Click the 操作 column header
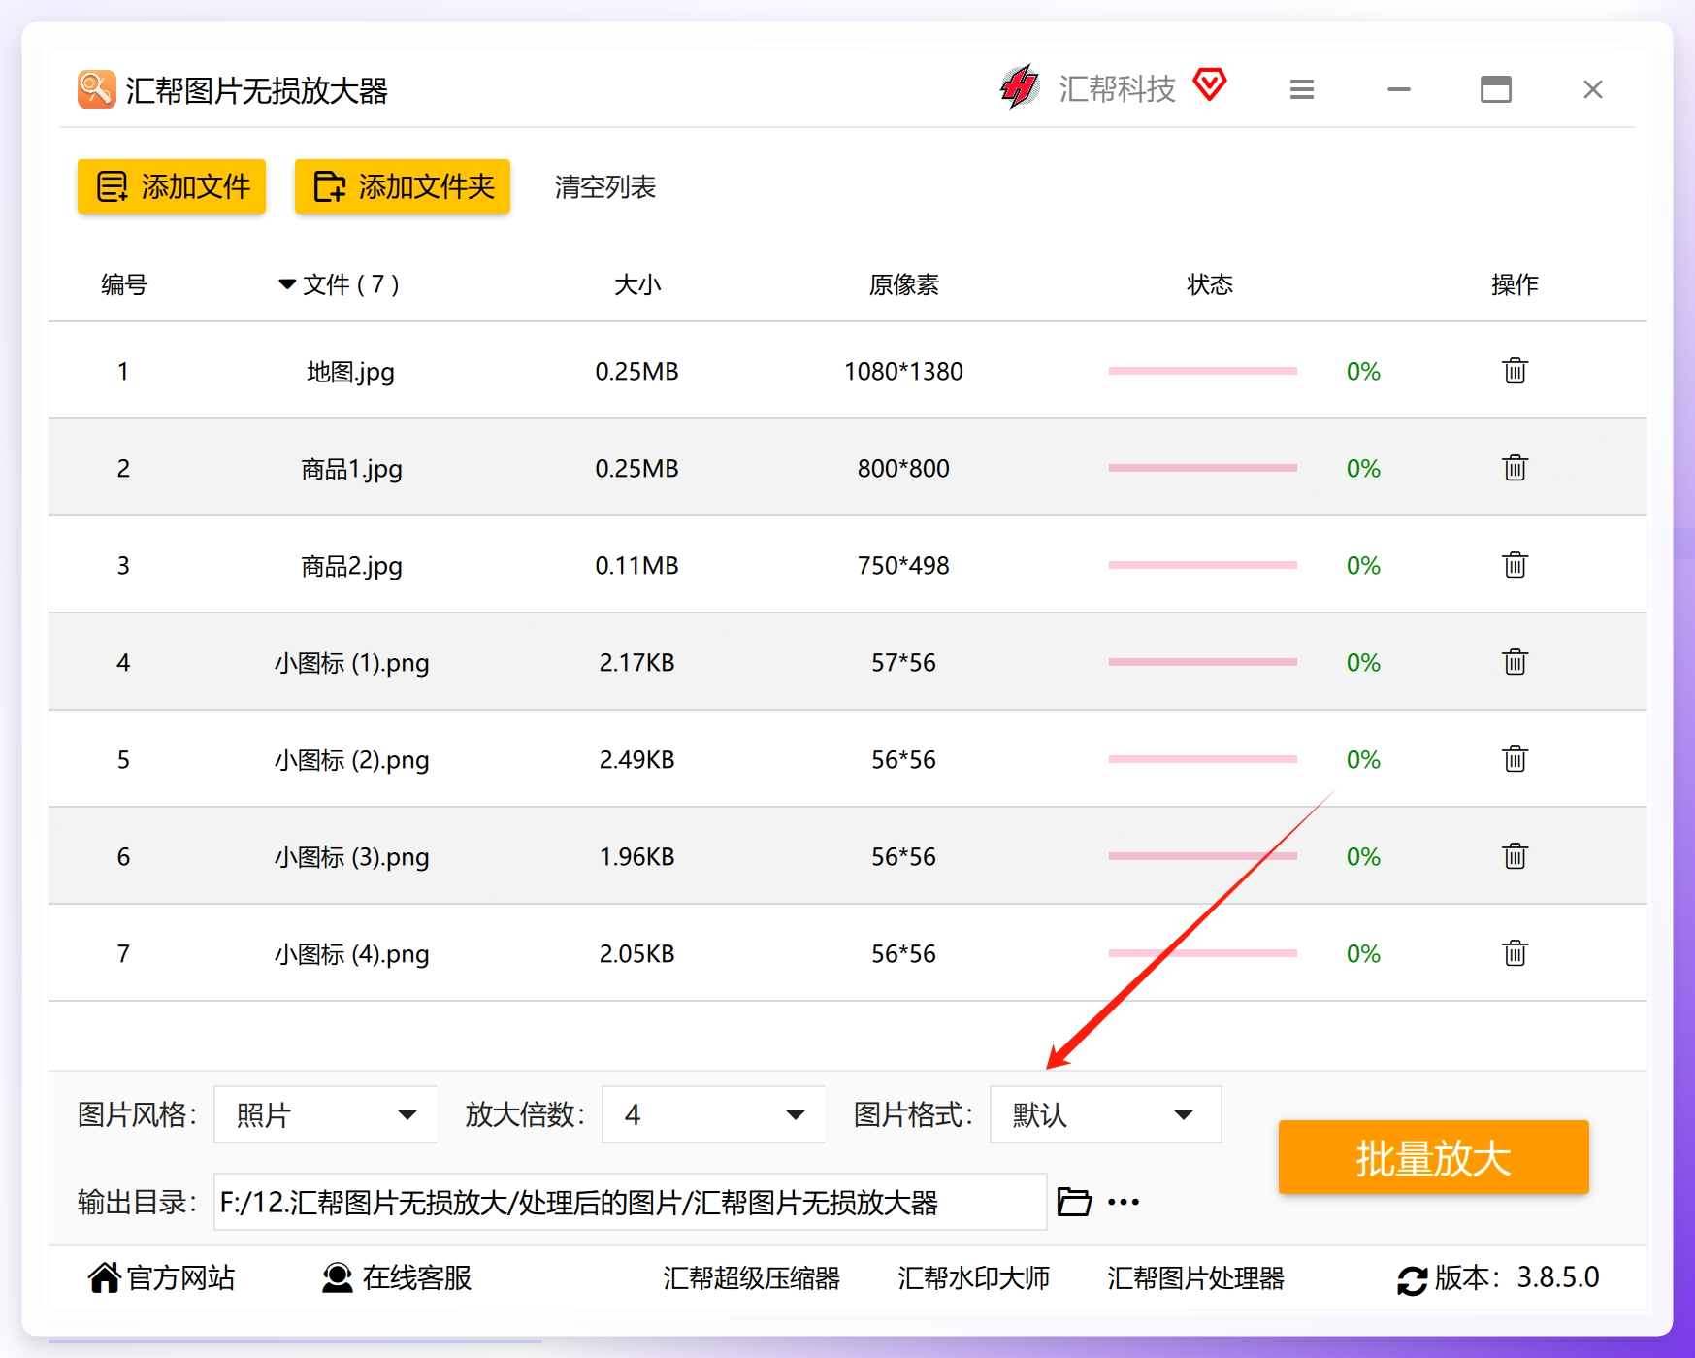The height and width of the screenshot is (1358, 1695). pyautogui.click(x=1515, y=284)
